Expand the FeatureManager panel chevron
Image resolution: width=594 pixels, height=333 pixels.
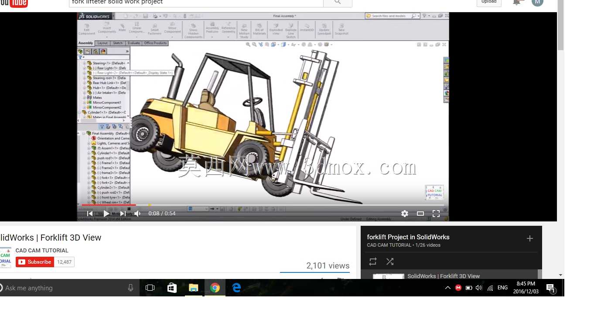point(127,51)
